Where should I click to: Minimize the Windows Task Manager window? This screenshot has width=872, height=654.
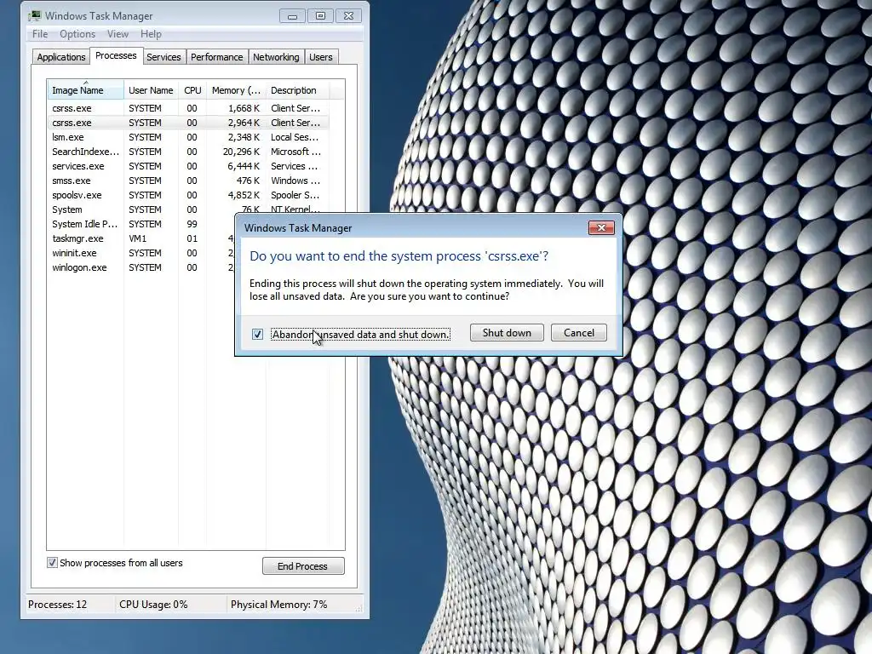coord(293,15)
